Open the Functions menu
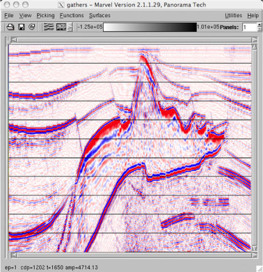The height and width of the screenshot is (272, 263). click(x=72, y=16)
